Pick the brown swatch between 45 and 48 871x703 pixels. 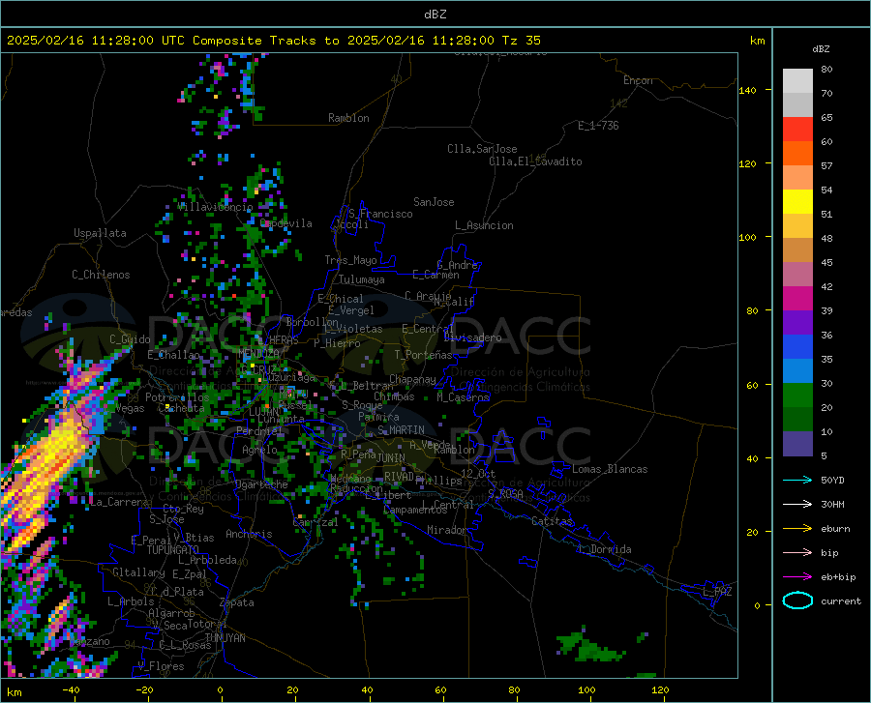click(x=797, y=250)
